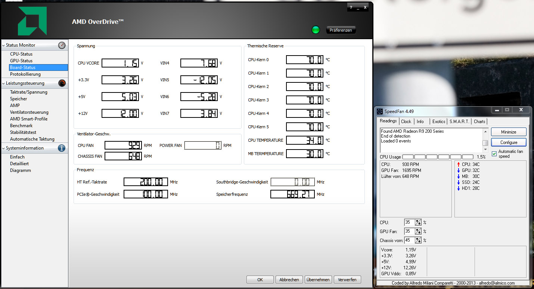Collapse the Leistungssteuerung section
This screenshot has width=534, height=289.
3,83
